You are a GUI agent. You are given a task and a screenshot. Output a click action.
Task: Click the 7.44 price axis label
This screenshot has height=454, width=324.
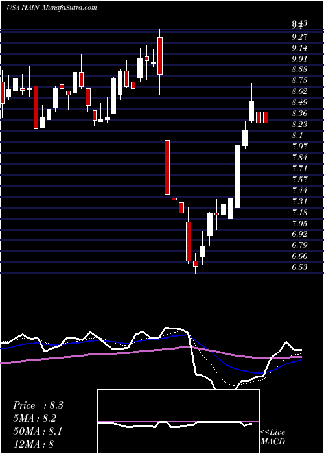click(299, 190)
